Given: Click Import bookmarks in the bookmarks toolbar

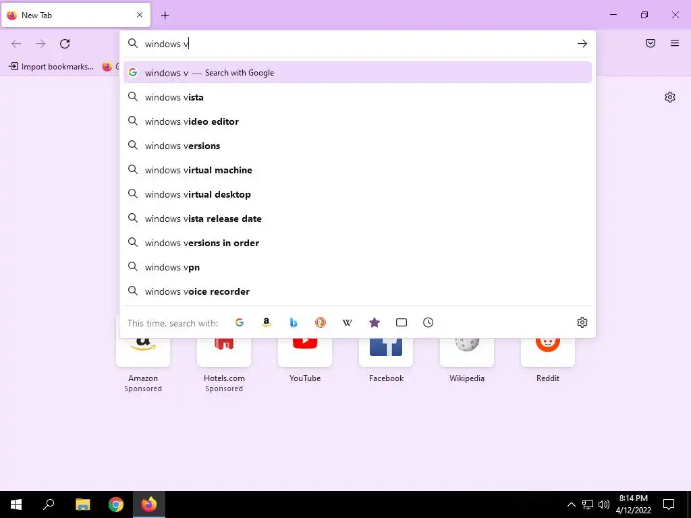Looking at the screenshot, I should pyautogui.click(x=51, y=67).
